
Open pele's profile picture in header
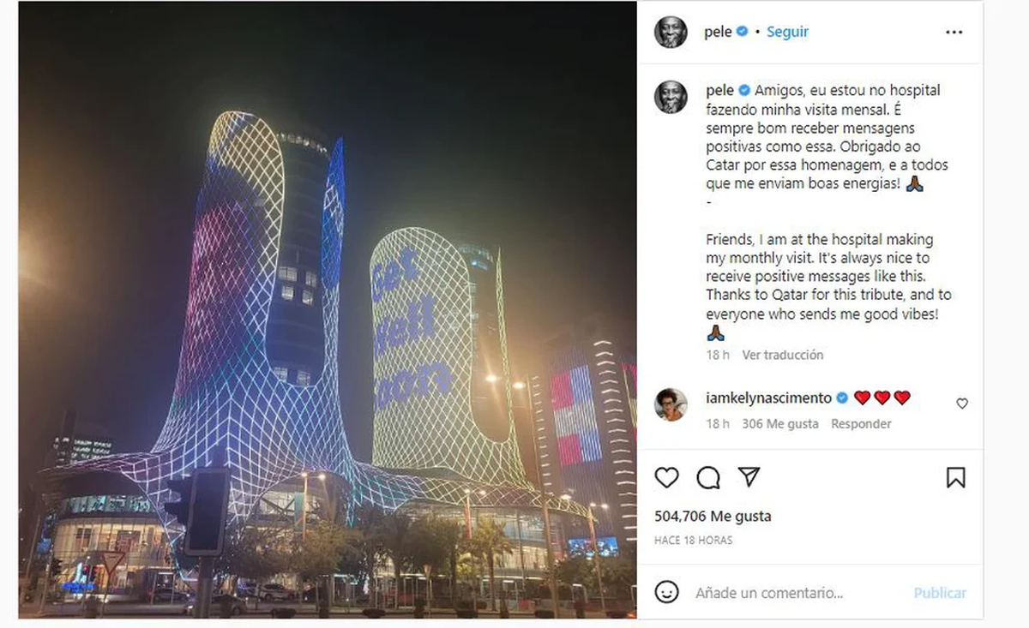(x=671, y=32)
